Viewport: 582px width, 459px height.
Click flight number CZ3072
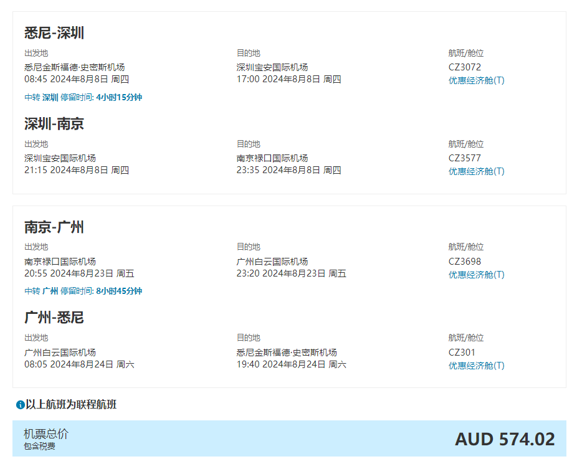pos(465,67)
